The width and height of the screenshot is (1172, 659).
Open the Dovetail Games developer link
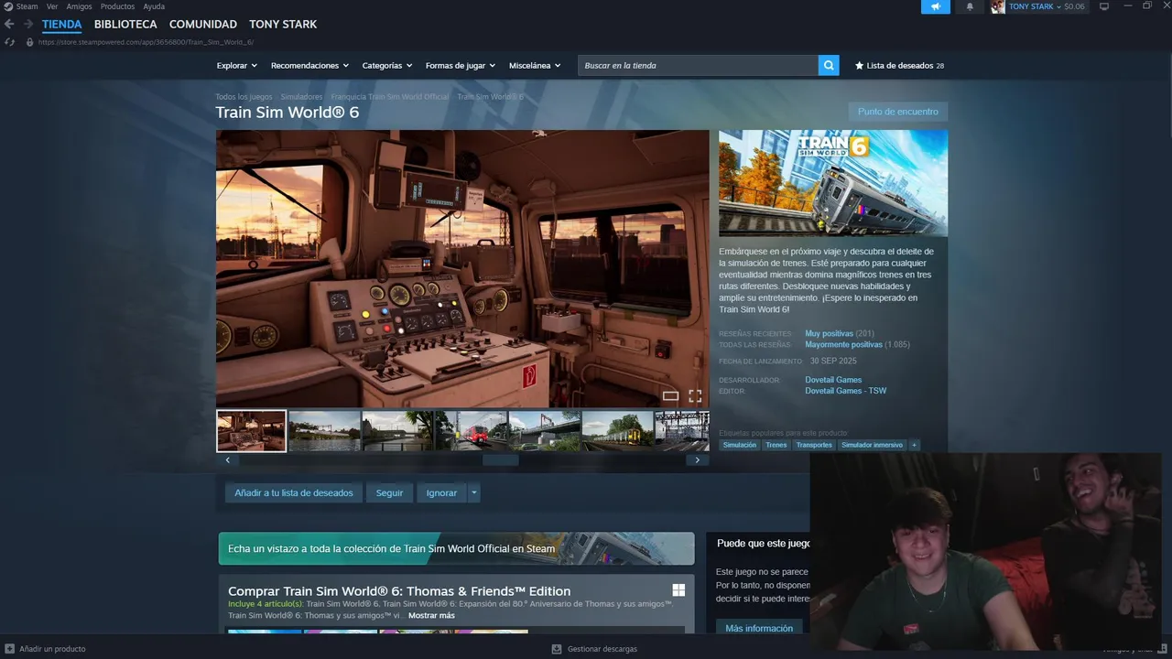pos(833,380)
